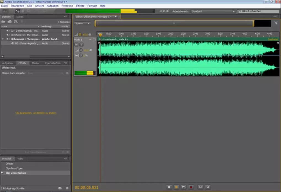
Task: Mute the Audio 1 track with M
Action: [76, 44]
